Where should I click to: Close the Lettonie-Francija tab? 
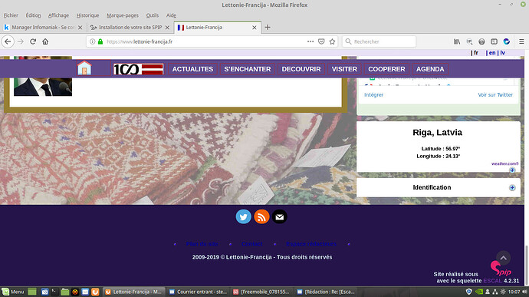(x=255, y=28)
